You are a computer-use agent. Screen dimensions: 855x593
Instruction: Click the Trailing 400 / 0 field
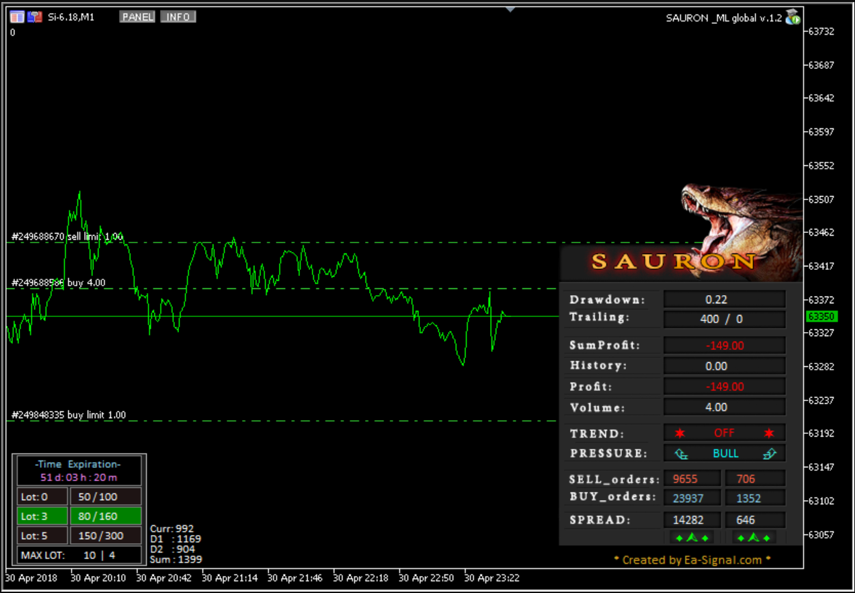click(x=724, y=319)
